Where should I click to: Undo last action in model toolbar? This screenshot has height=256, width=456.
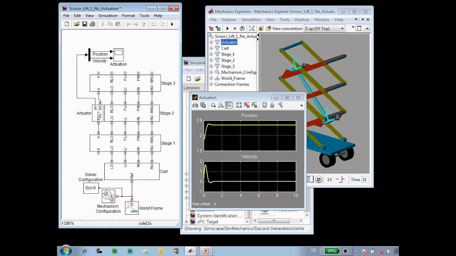click(x=154, y=24)
